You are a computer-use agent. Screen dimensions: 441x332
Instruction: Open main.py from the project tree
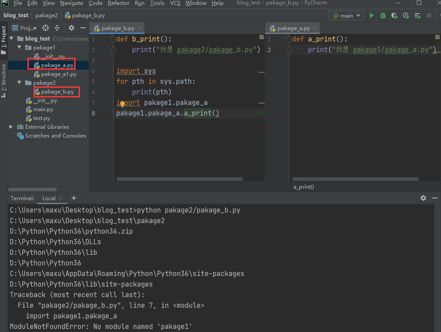pyautogui.click(x=43, y=109)
